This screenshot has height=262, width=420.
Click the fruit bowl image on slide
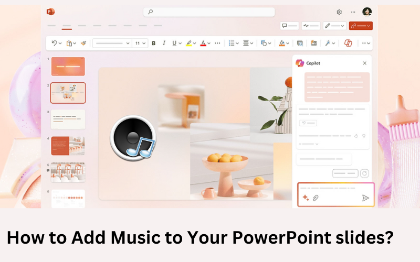(232, 162)
